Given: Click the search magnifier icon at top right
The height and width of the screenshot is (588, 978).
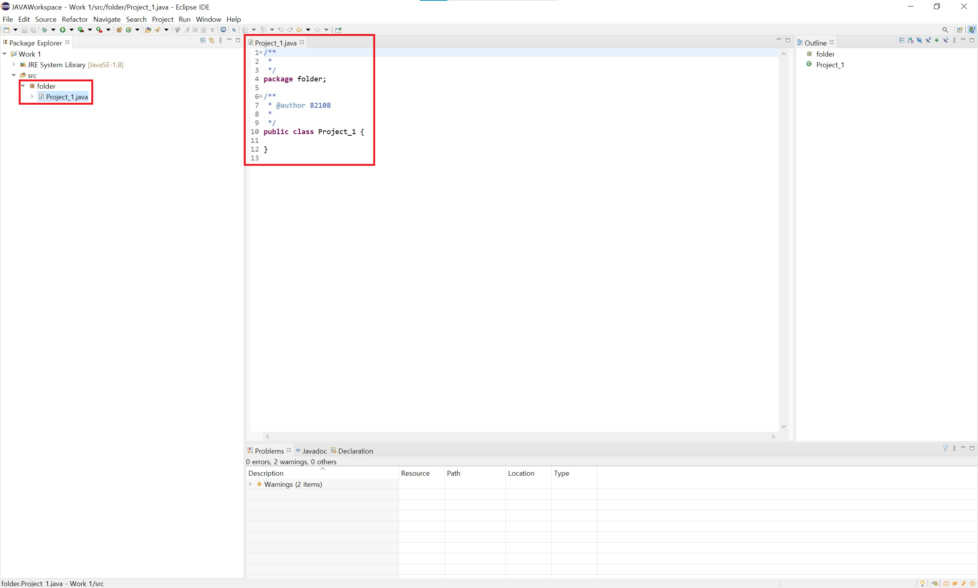Looking at the screenshot, I should 945,30.
